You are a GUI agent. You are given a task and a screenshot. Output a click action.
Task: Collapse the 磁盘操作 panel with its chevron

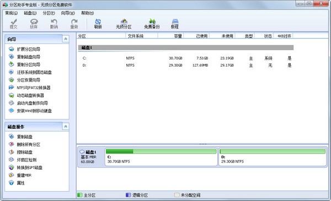click(x=66, y=127)
